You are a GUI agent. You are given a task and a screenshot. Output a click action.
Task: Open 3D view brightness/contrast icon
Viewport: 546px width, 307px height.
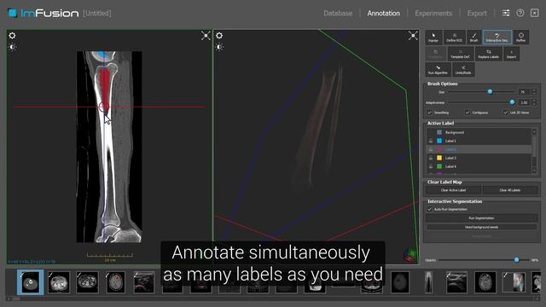(x=219, y=47)
